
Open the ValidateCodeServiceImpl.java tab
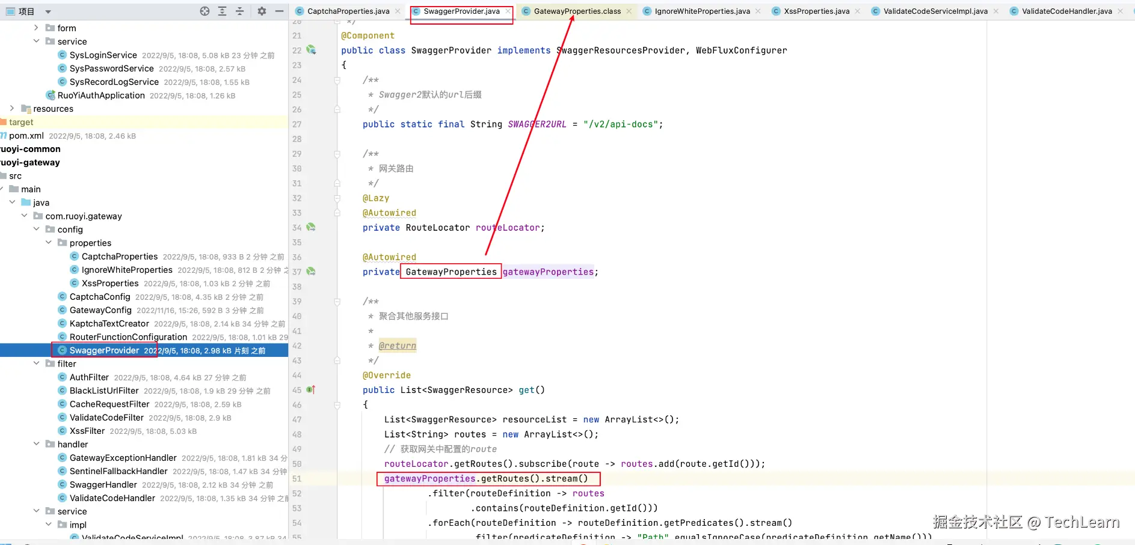(x=935, y=11)
